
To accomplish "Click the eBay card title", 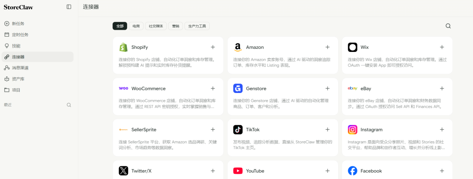I will point(366,89).
